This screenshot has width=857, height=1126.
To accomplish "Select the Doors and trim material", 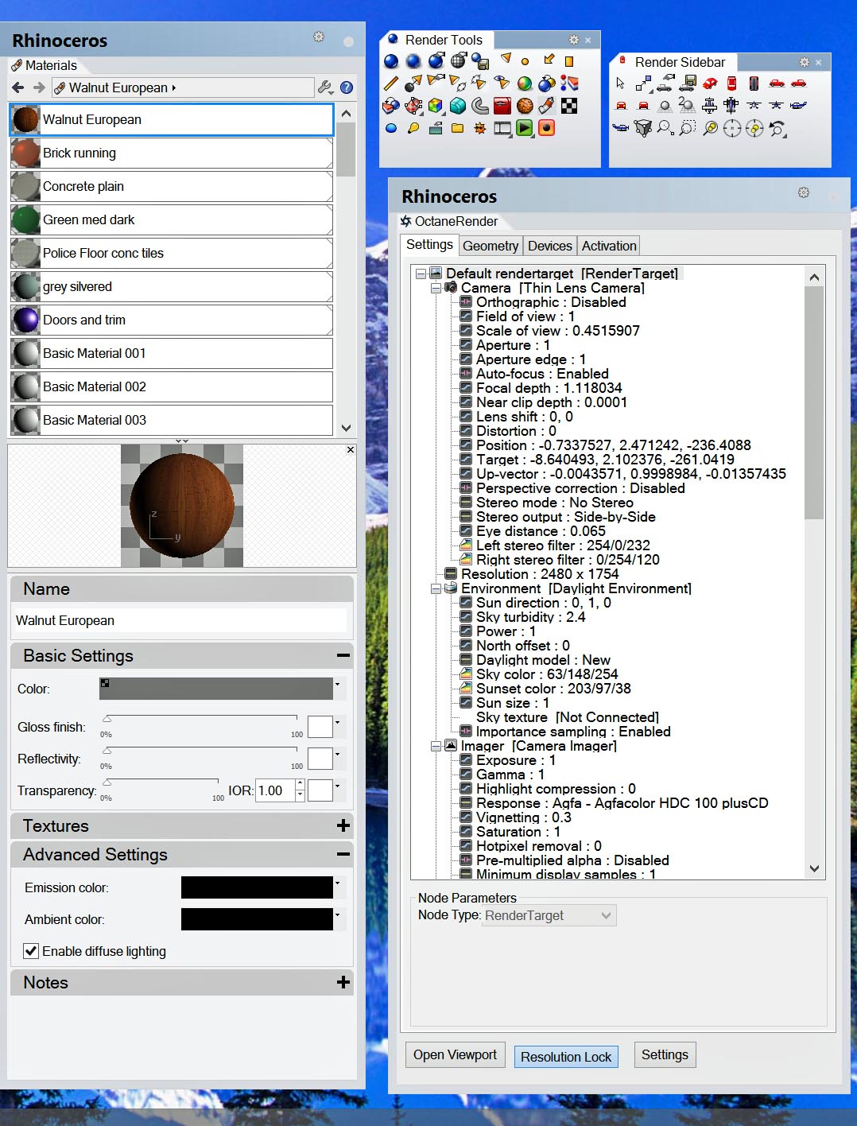I will point(171,320).
